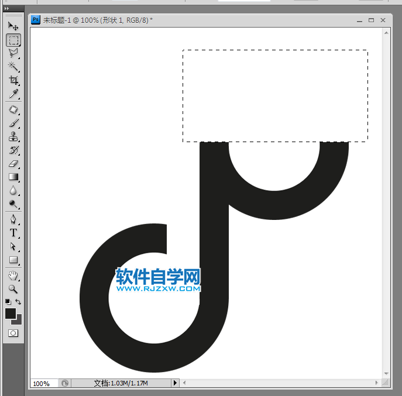Viewport: 402px width, 396px height.
Task: Swap foreground and background colors
Action: [x=18, y=302]
